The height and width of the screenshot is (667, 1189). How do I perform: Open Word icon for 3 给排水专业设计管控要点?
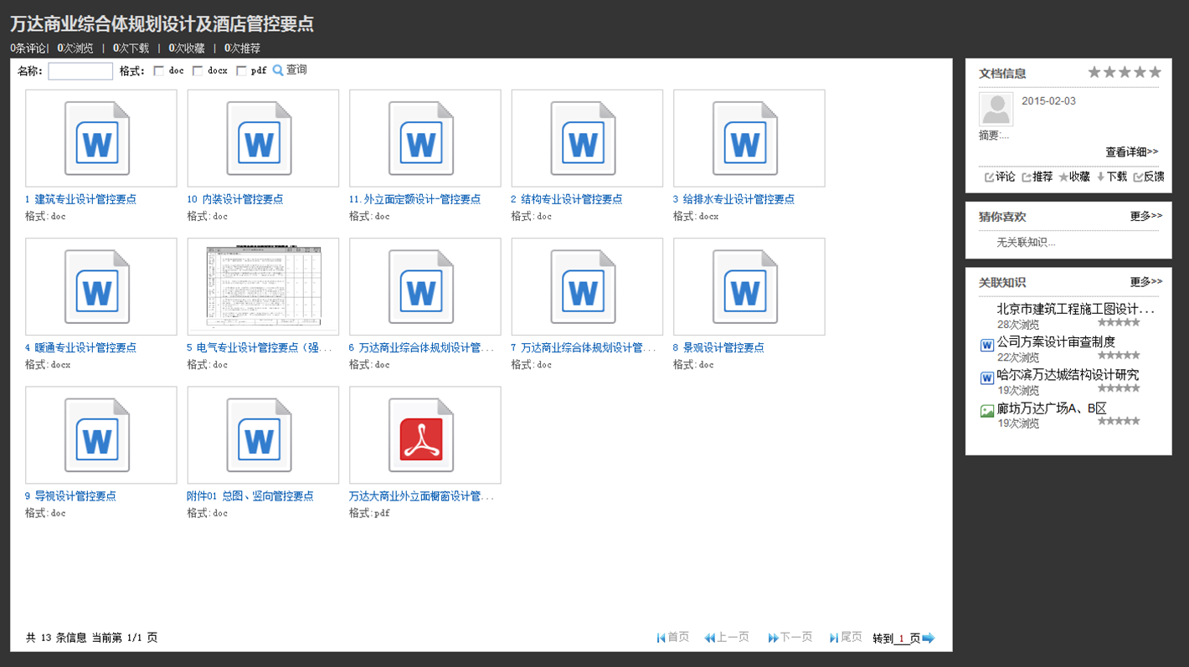click(745, 138)
